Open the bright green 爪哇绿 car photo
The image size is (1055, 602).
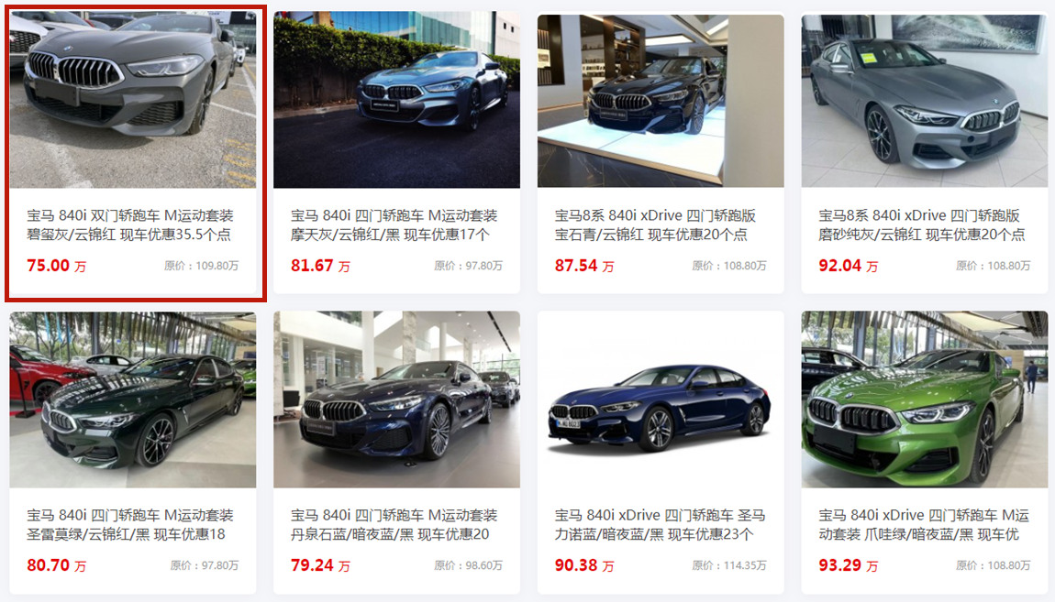click(925, 400)
